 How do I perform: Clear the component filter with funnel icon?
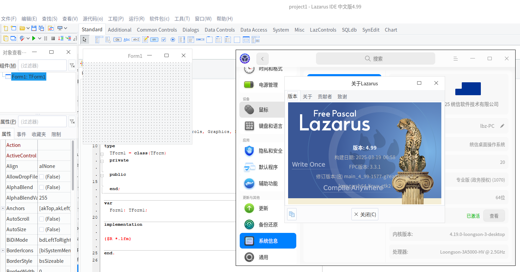click(72, 65)
